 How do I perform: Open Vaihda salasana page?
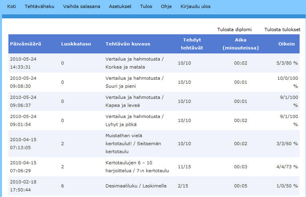pos(81,6)
